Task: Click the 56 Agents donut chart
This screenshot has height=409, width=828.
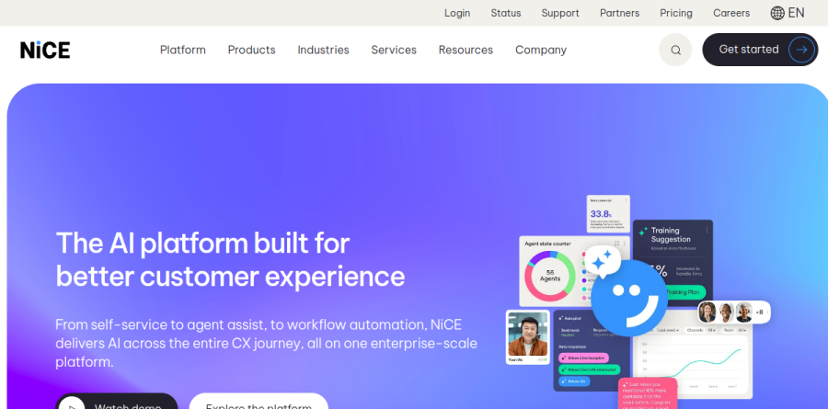Action: (550, 276)
